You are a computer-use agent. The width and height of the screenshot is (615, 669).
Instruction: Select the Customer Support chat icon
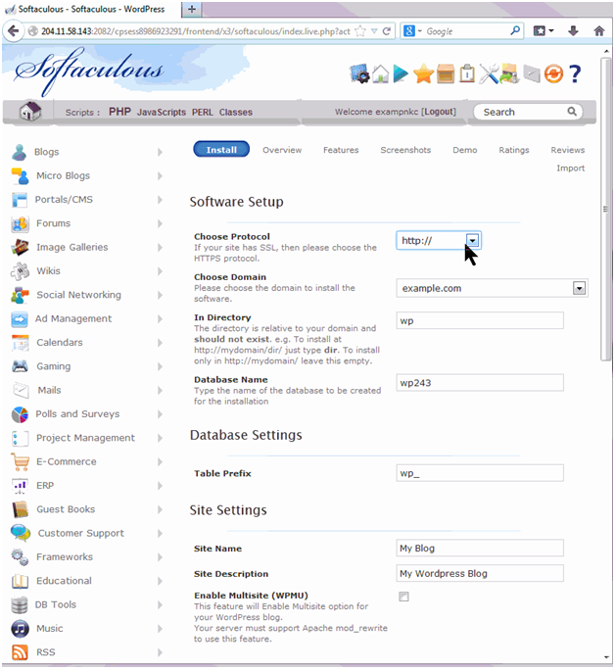[21, 533]
